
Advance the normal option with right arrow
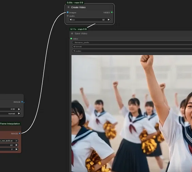[19, 114]
